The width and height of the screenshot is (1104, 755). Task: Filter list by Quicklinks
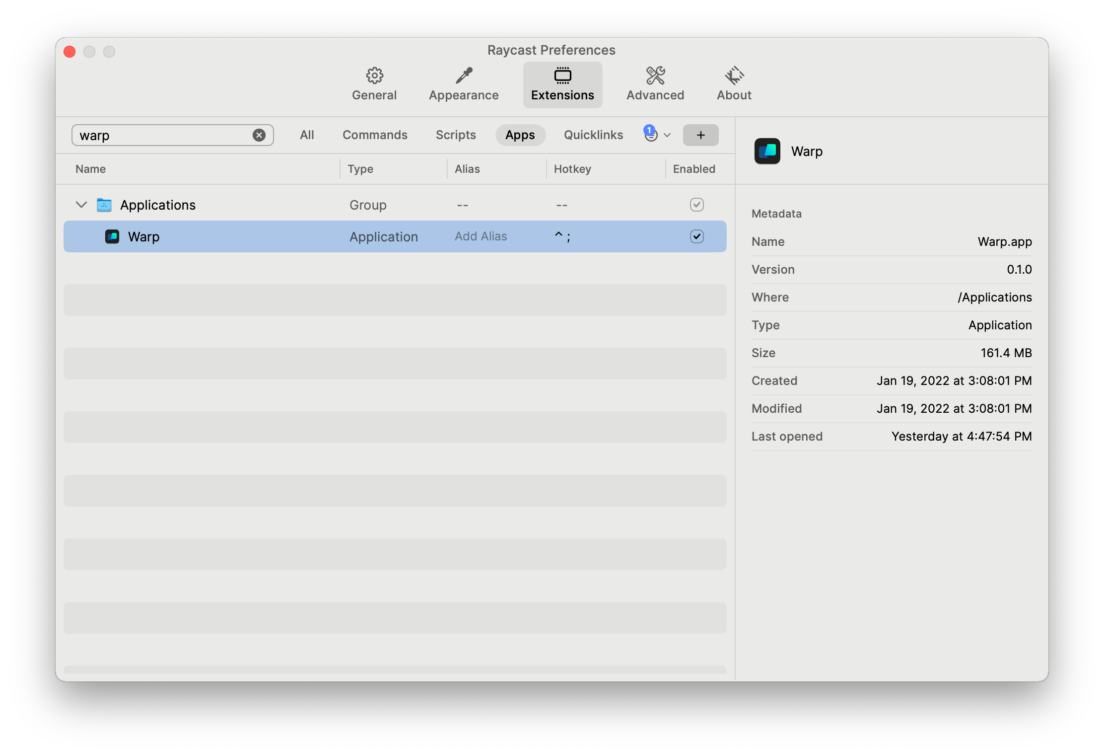coord(593,135)
